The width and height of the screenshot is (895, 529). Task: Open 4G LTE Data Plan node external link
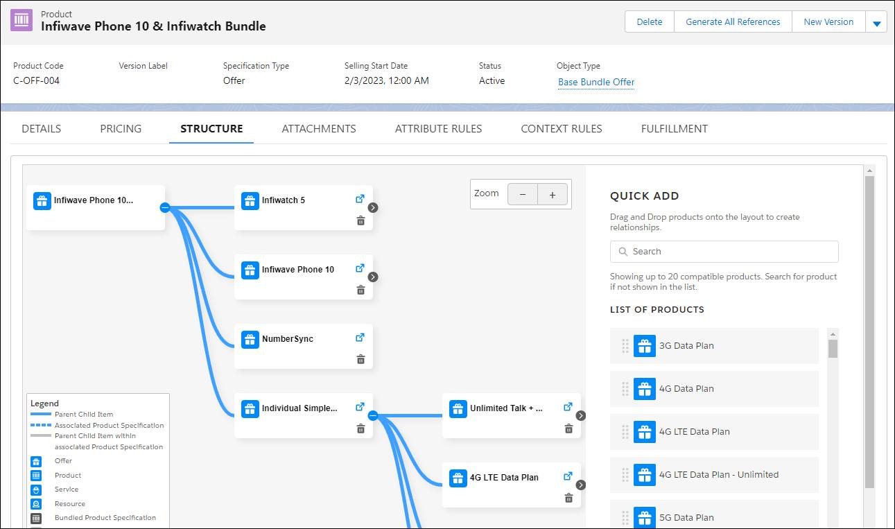[568, 476]
